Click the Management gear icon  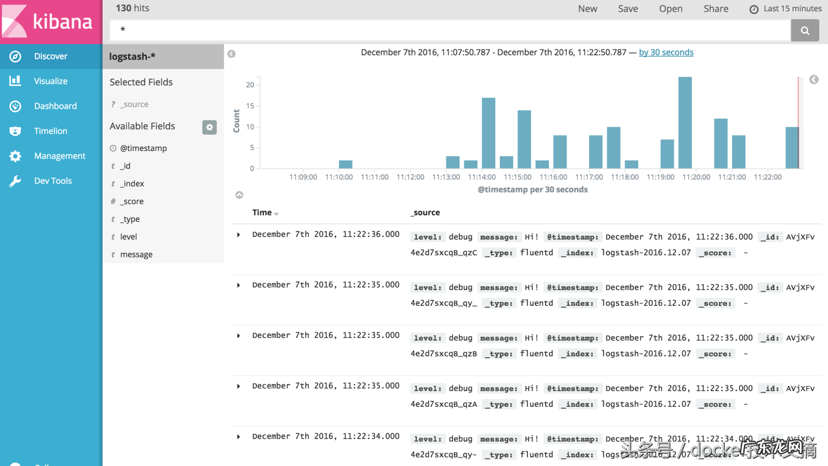coord(15,156)
